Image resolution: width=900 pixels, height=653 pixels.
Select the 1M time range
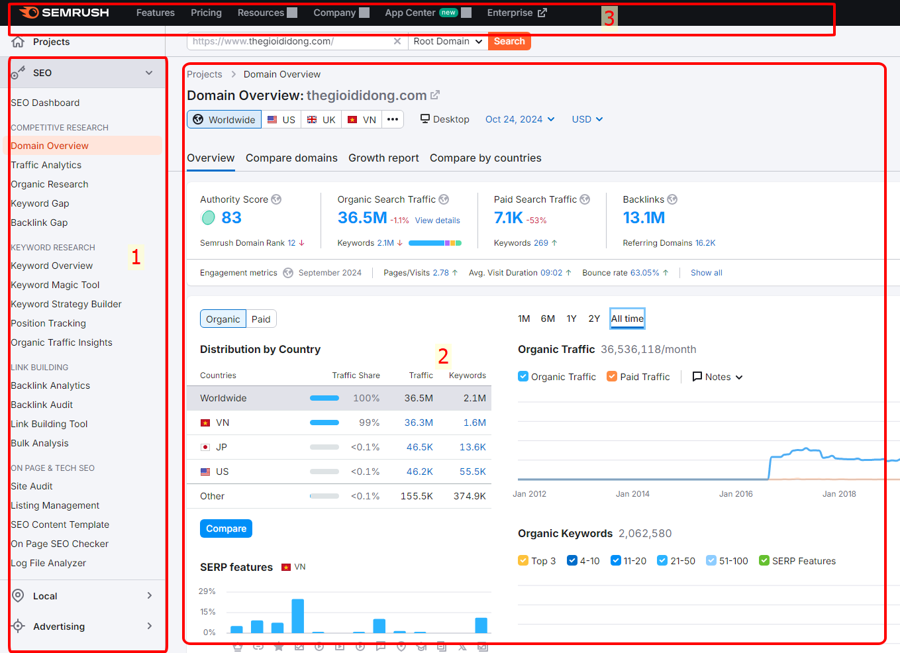(524, 319)
